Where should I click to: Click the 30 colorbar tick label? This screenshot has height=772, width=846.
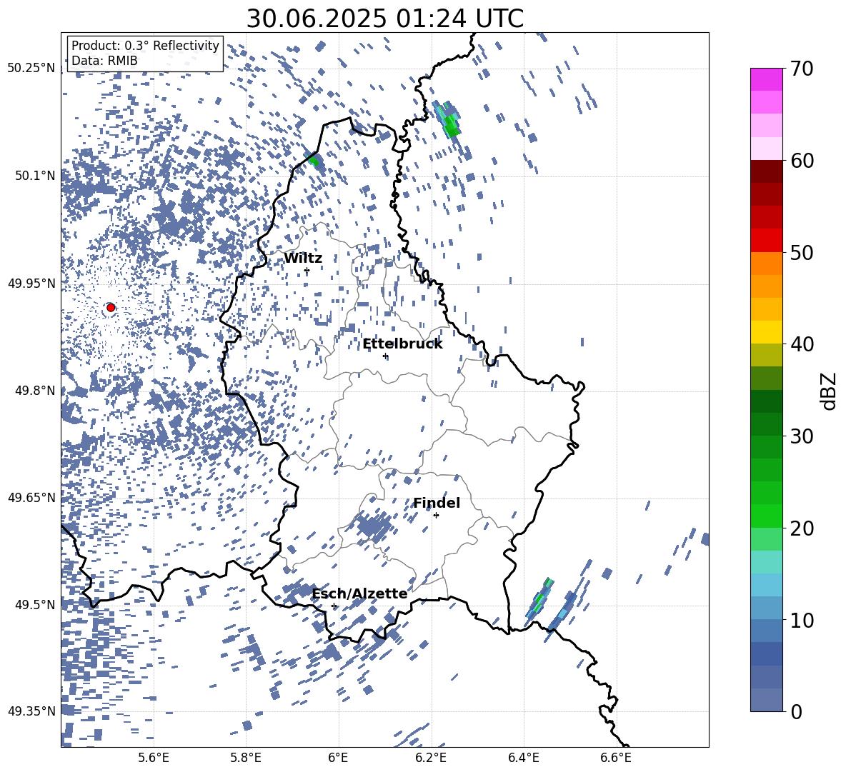click(801, 436)
